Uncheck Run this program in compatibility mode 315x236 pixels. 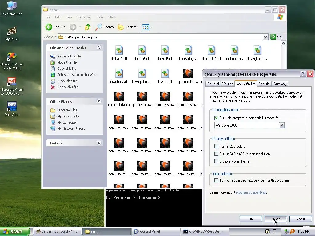(216, 118)
